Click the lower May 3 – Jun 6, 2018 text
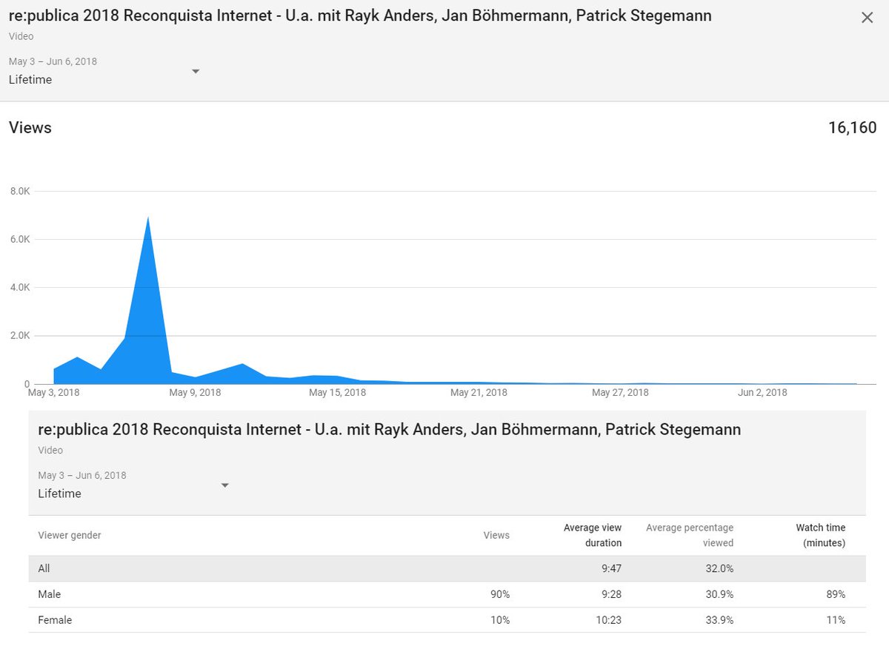Image resolution: width=889 pixels, height=646 pixels. click(82, 475)
